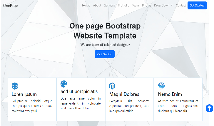Select the Nemo Enim heading

point(170,94)
